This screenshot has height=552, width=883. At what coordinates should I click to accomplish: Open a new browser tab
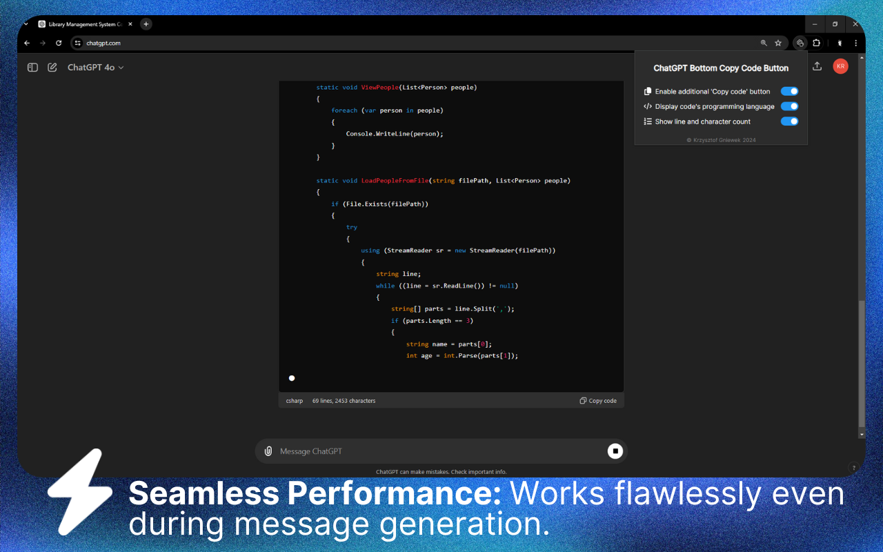point(146,24)
